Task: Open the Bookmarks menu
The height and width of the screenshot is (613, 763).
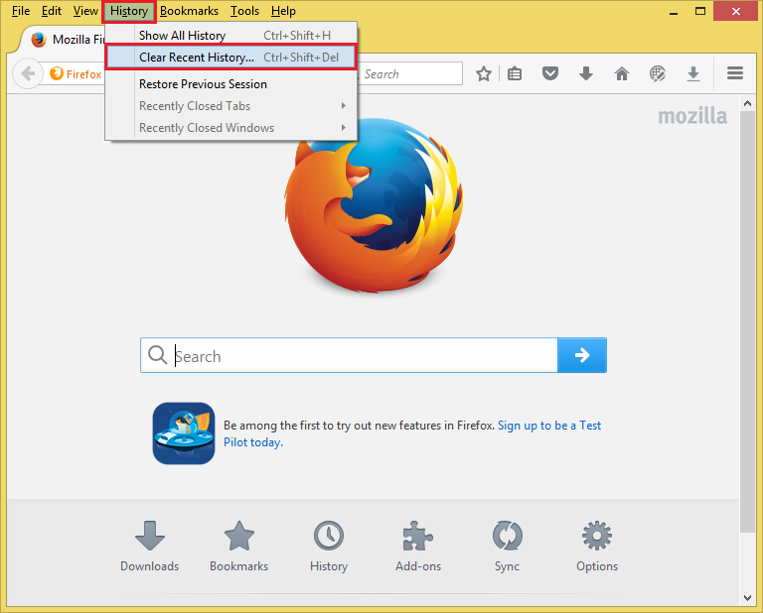Action: click(189, 11)
